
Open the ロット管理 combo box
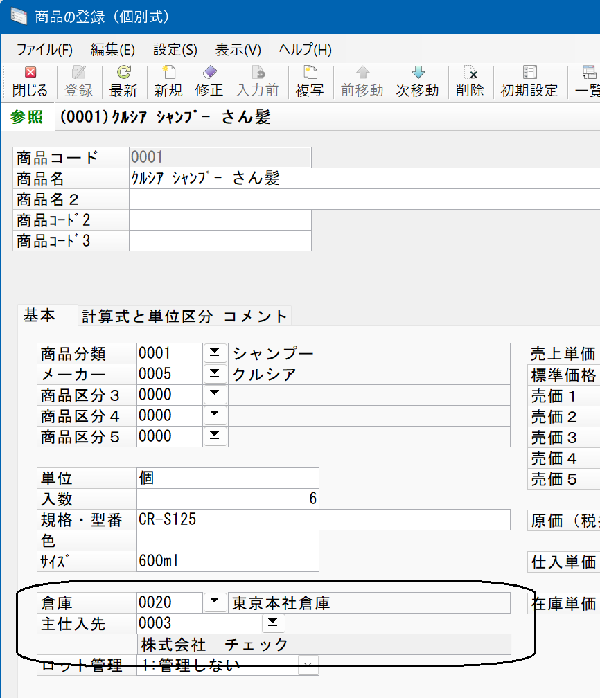click(228, 665)
